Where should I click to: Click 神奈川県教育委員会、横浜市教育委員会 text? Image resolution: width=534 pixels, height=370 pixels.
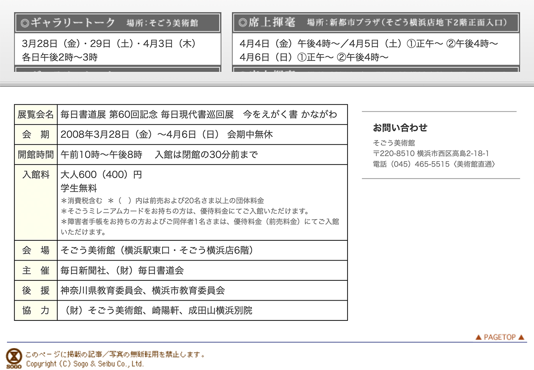coord(143,290)
